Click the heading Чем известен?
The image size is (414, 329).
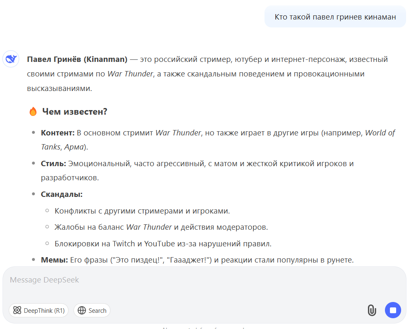click(x=75, y=112)
